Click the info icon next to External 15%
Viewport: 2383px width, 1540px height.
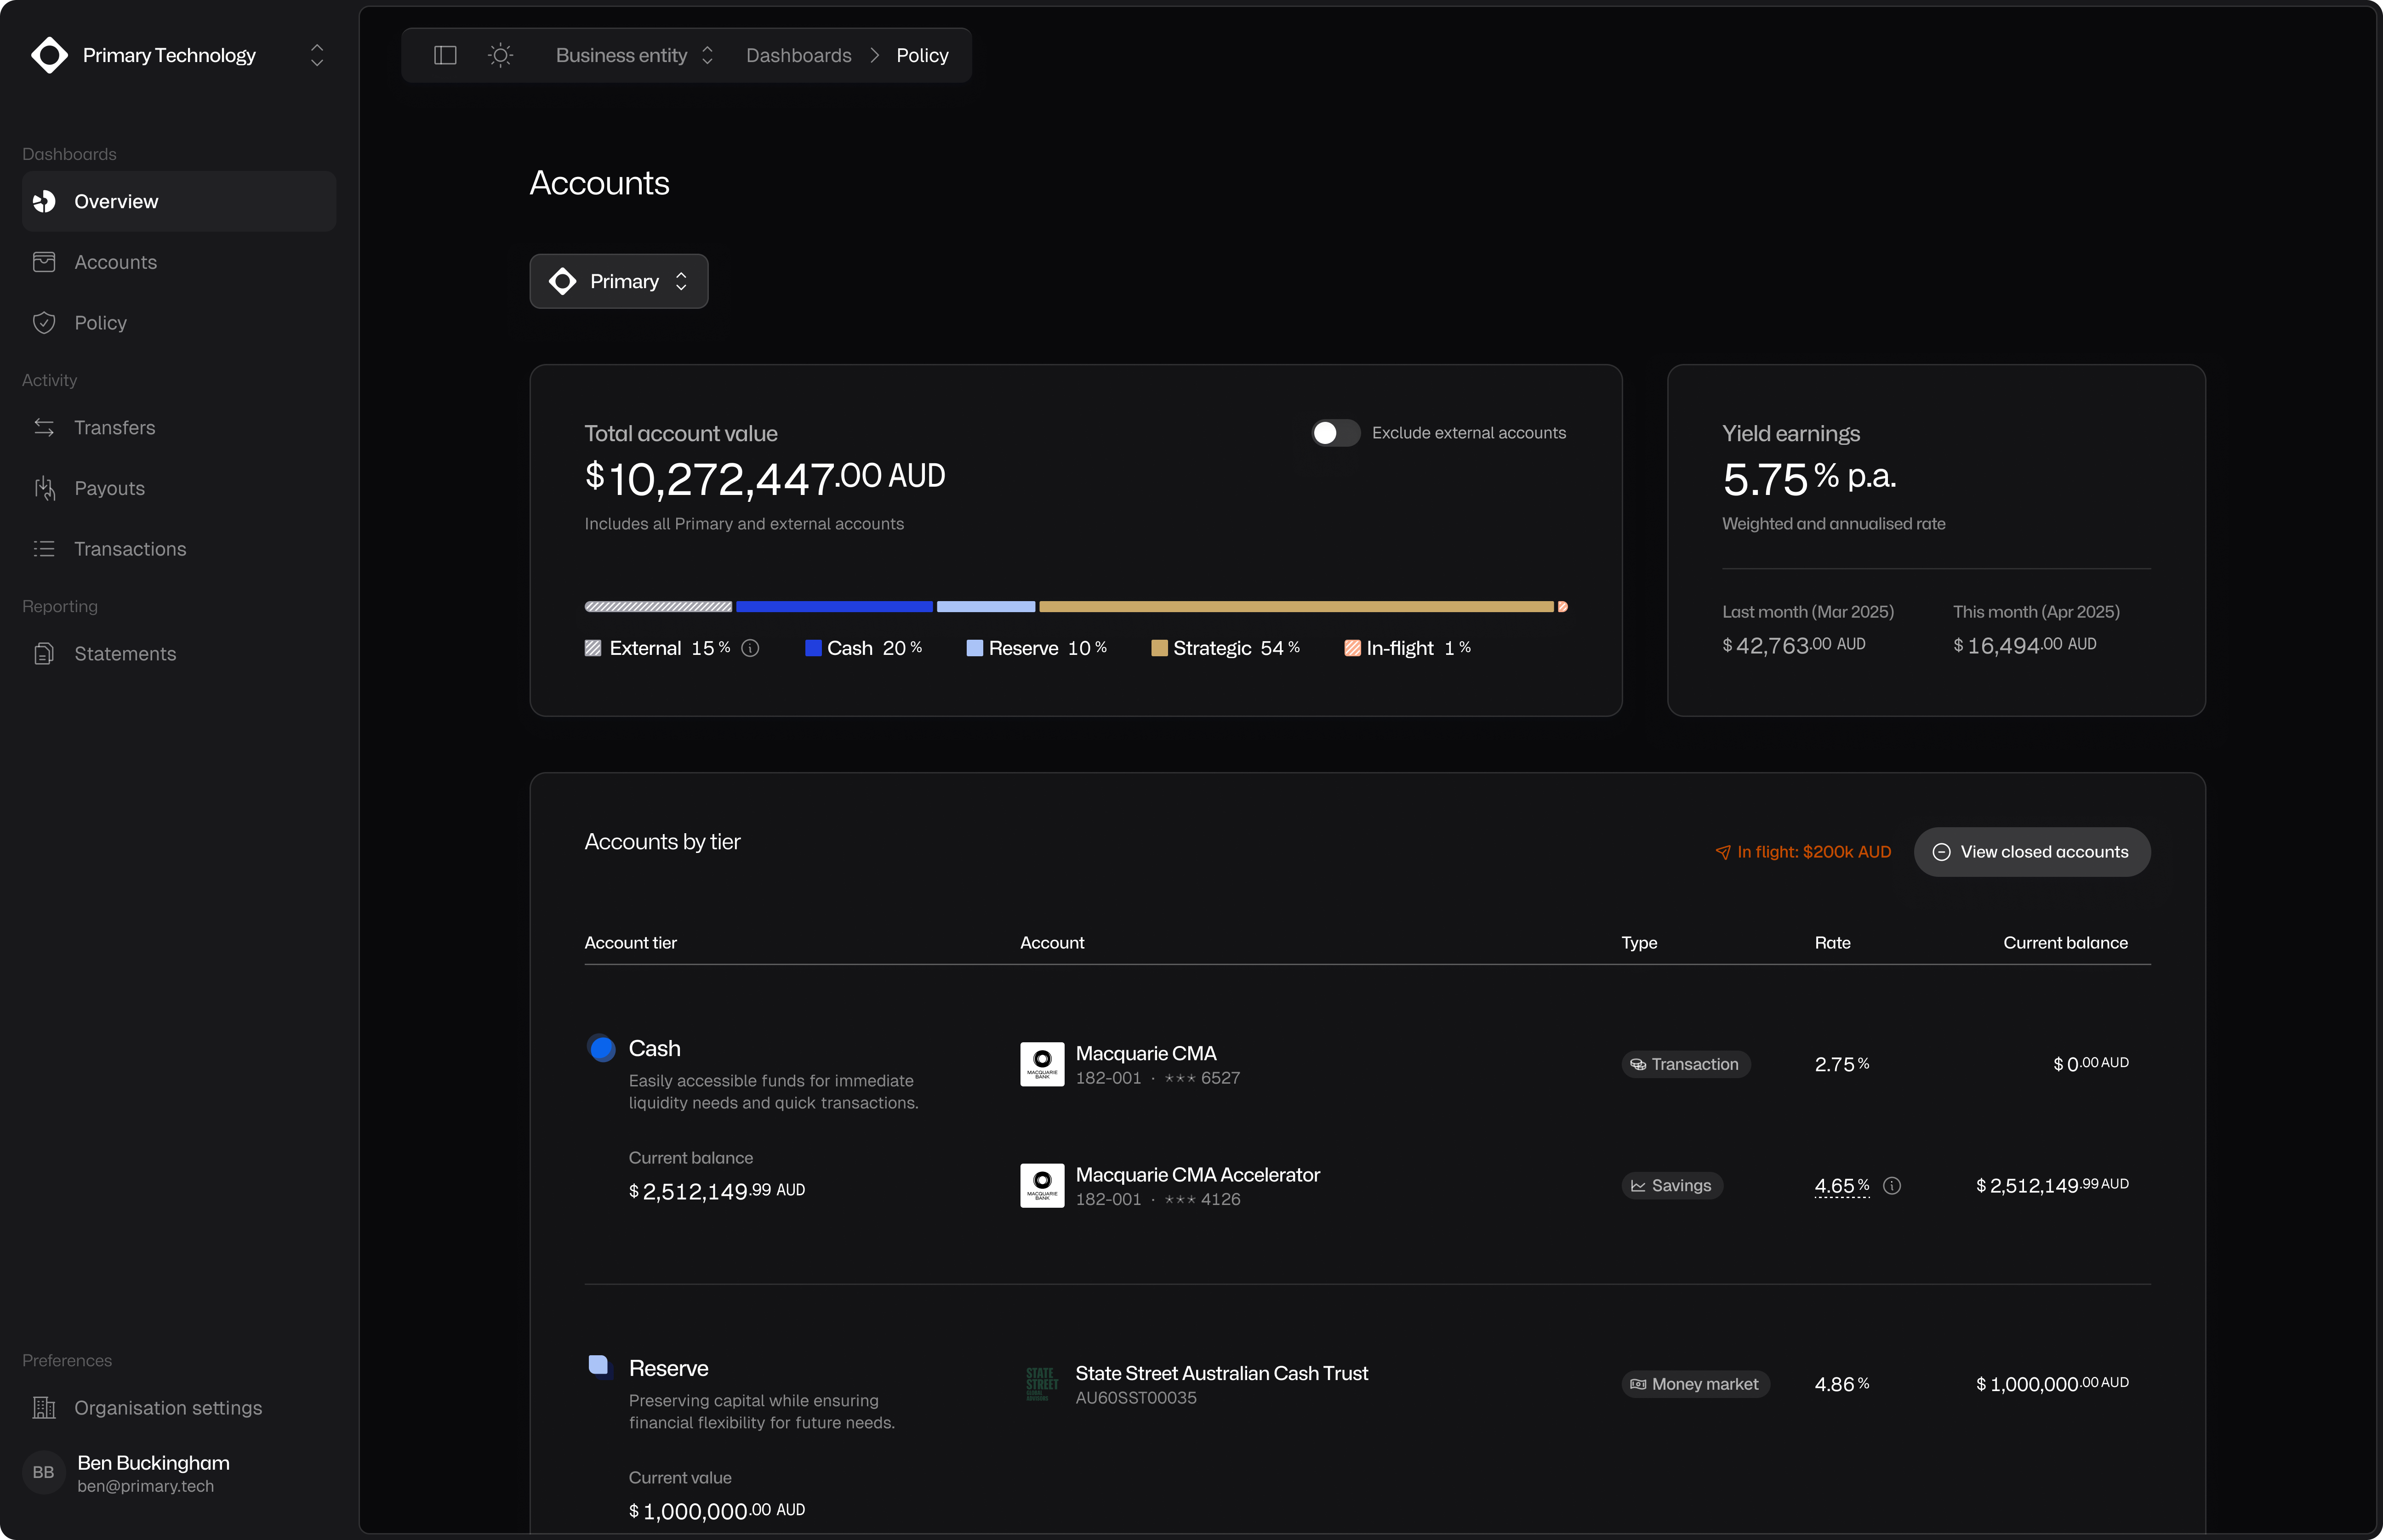[x=751, y=648]
